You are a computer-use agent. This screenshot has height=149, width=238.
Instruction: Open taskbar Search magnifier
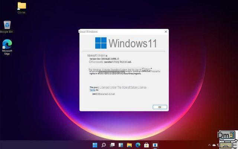pyautogui.click(x=103, y=145)
